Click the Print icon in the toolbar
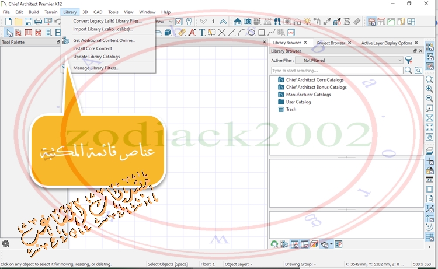Viewport: 438px width, 269px height. [38, 21]
